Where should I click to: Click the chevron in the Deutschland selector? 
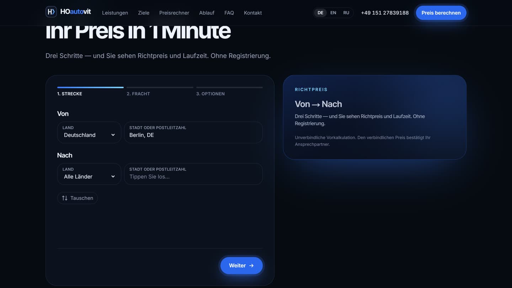point(113,135)
